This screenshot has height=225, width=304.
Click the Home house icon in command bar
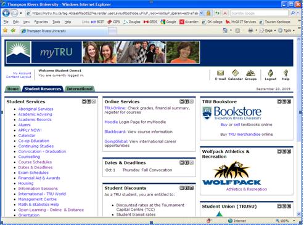225,31
